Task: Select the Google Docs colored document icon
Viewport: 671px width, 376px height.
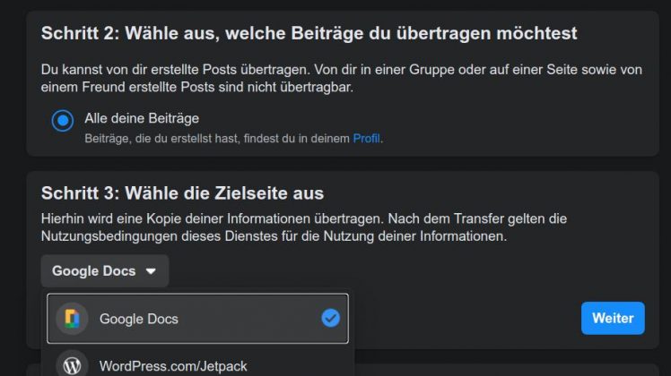Action: tap(72, 319)
